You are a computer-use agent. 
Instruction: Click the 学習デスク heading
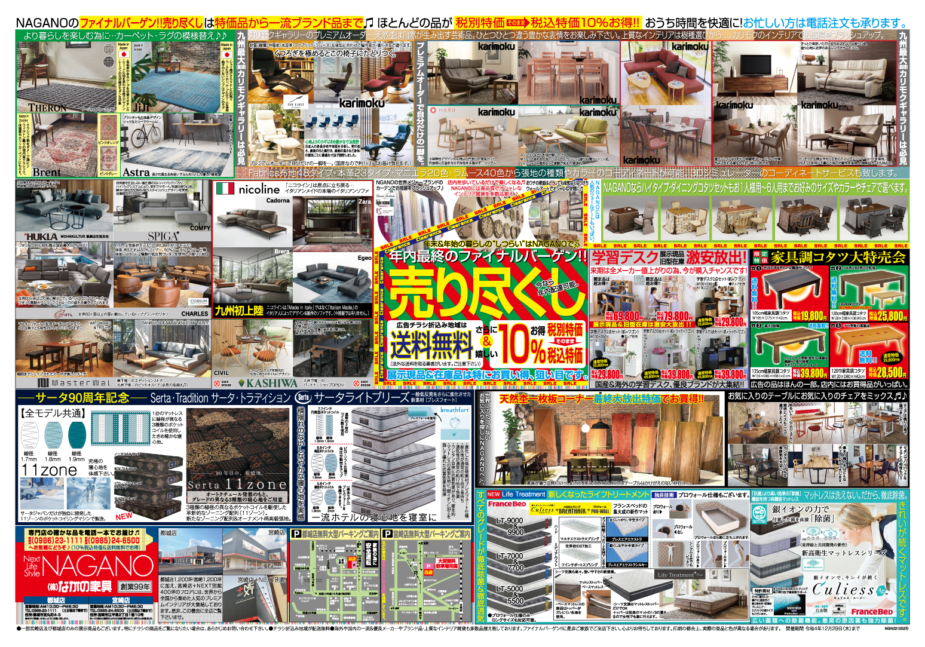pyautogui.click(x=624, y=258)
